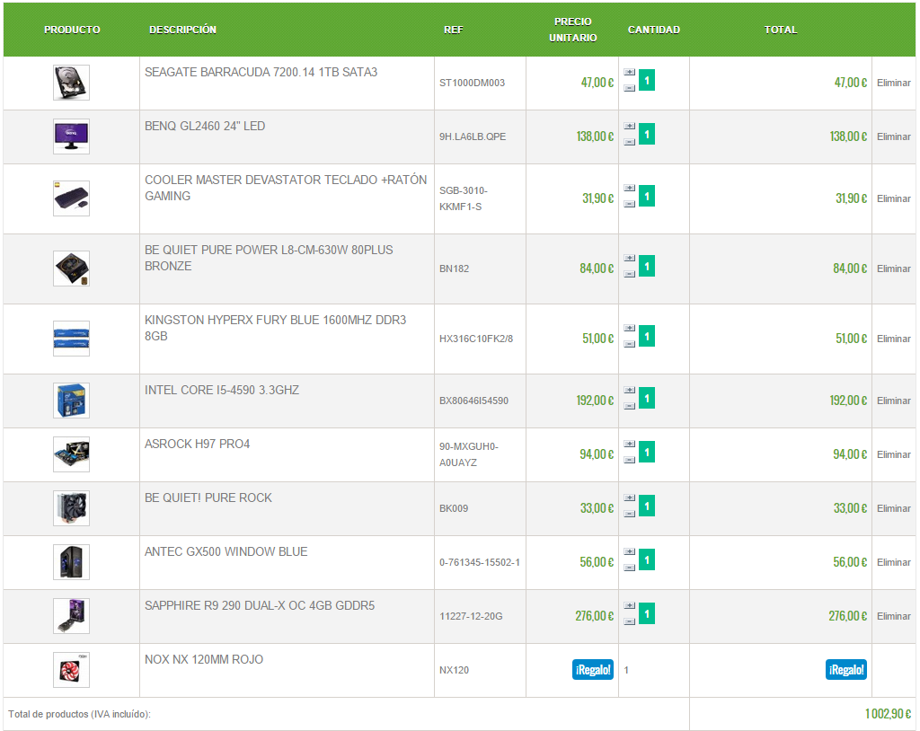The width and height of the screenshot is (920, 731).
Task: Open Cooler Master Devastator keyboard thumbnail
Action: tap(71, 198)
